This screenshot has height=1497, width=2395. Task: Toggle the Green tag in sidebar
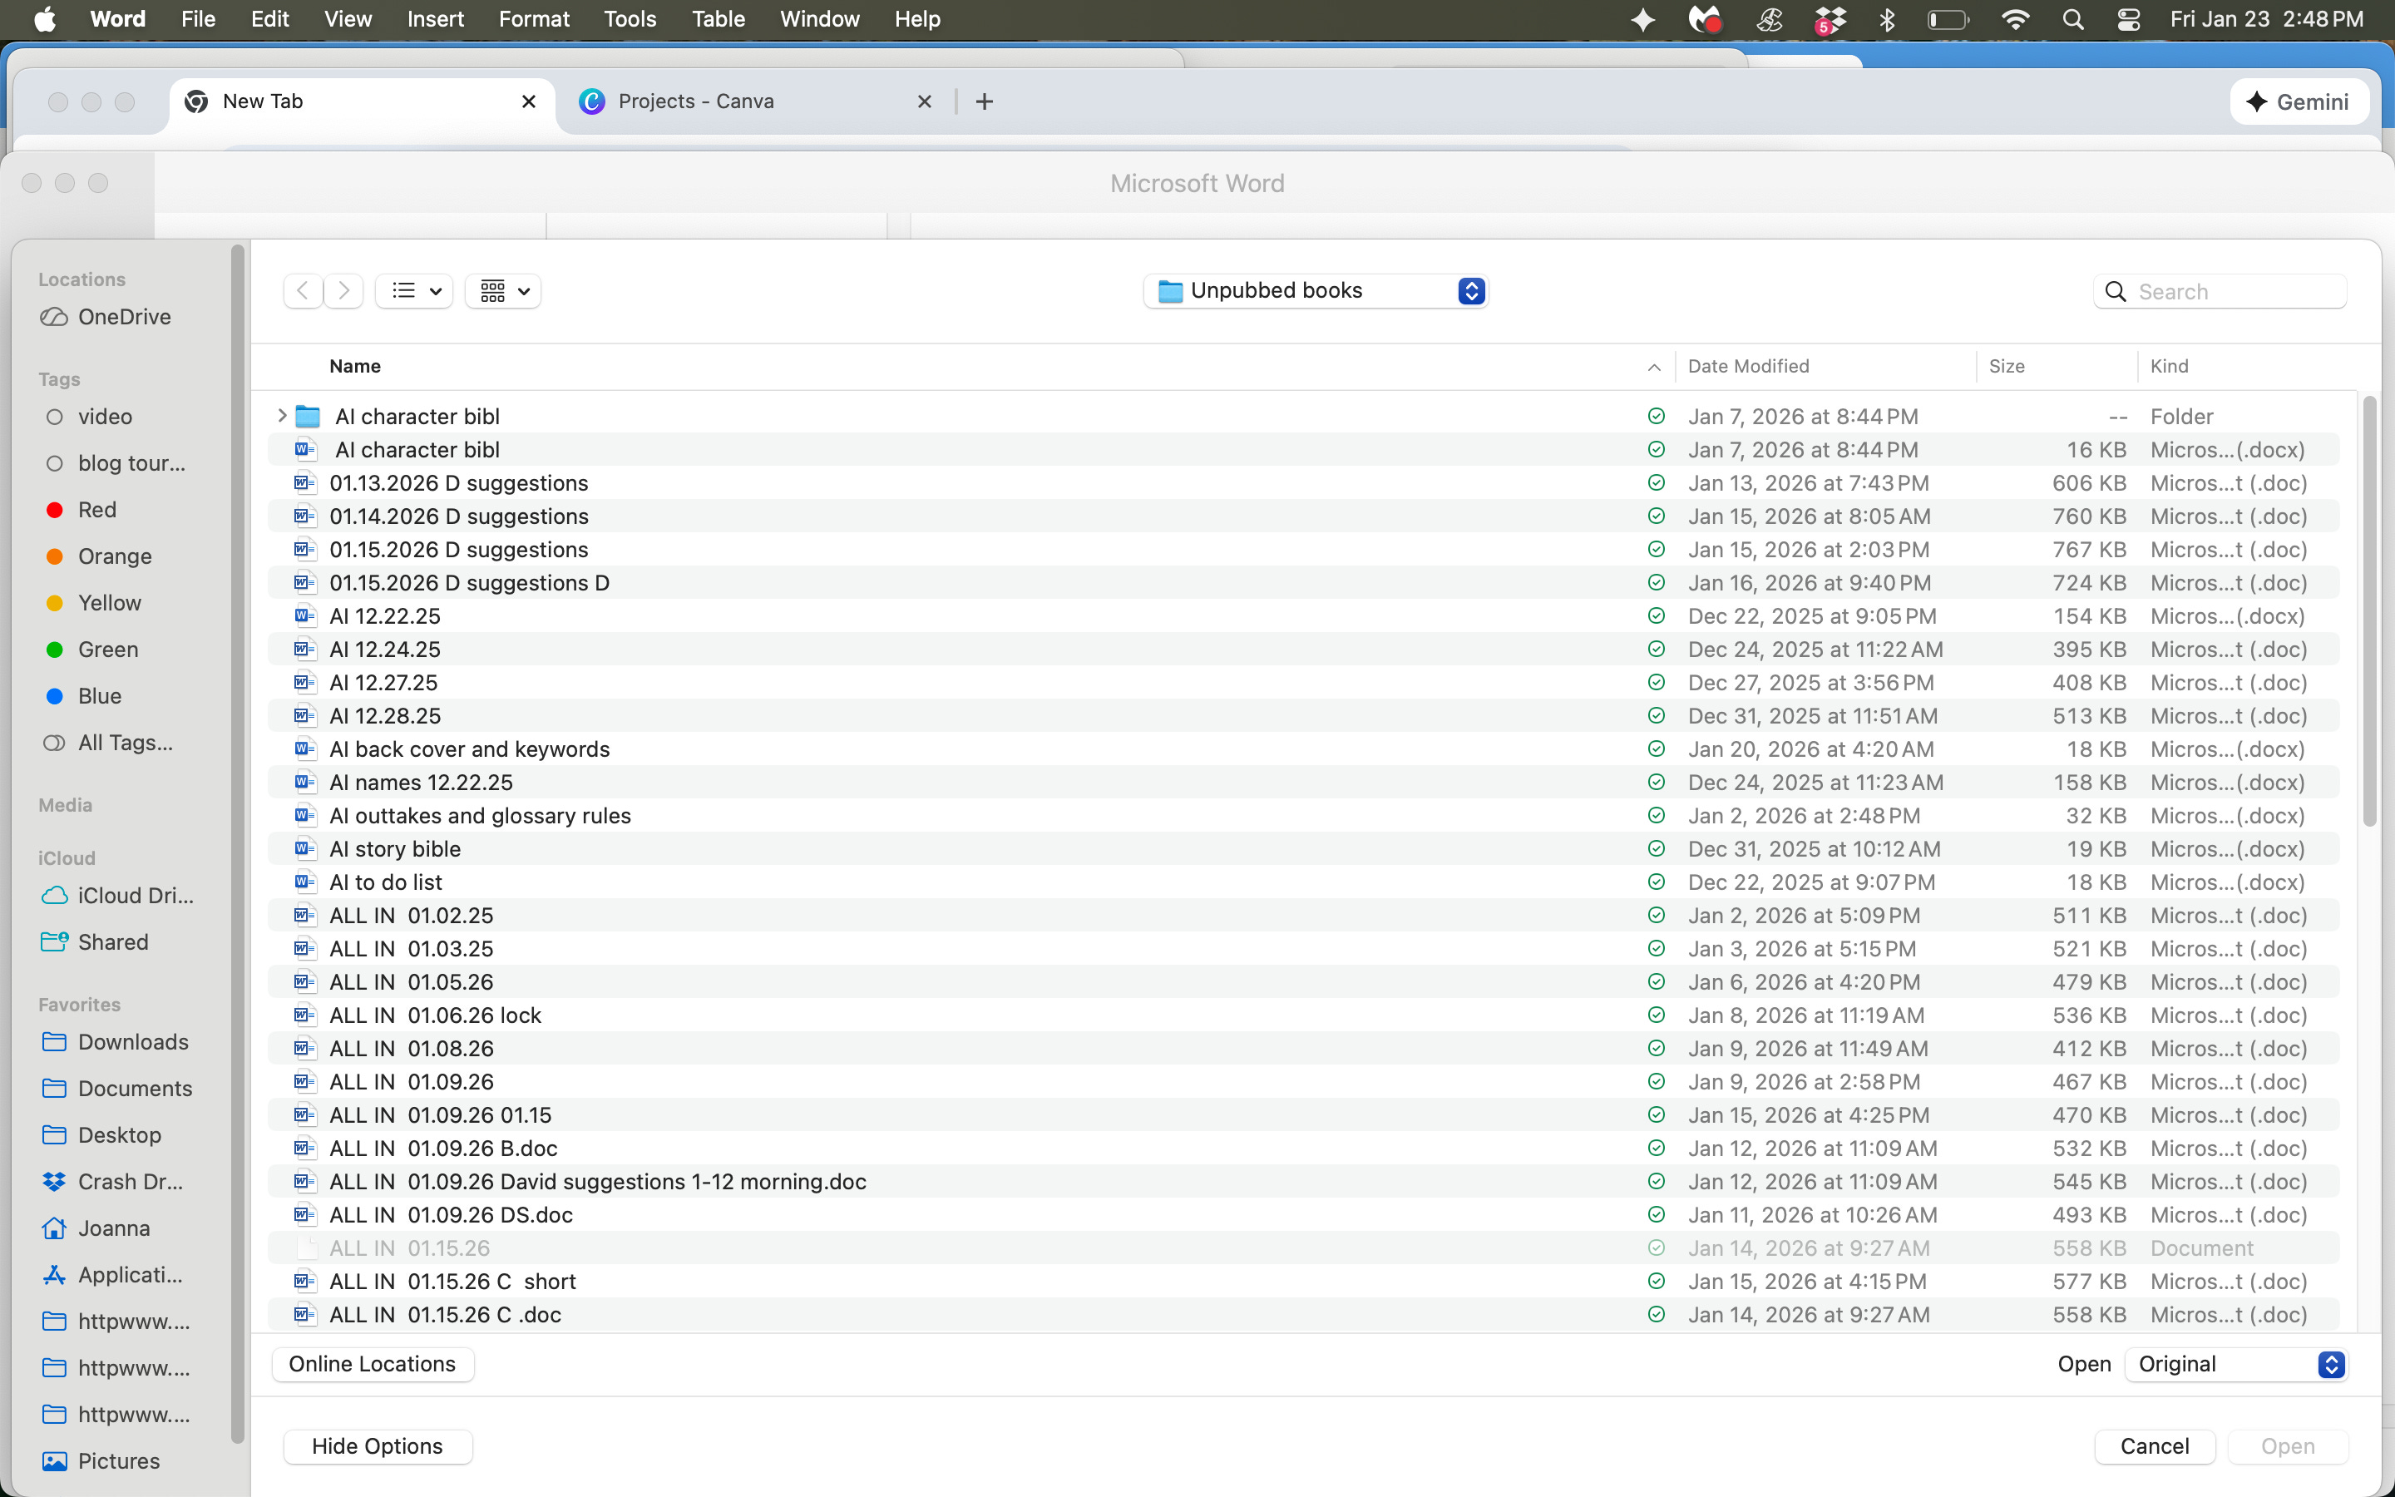(108, 650)
